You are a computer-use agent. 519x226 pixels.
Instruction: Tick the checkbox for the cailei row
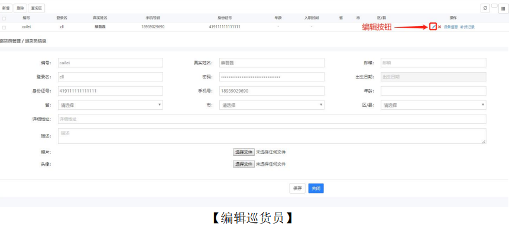tap(4, 27)
